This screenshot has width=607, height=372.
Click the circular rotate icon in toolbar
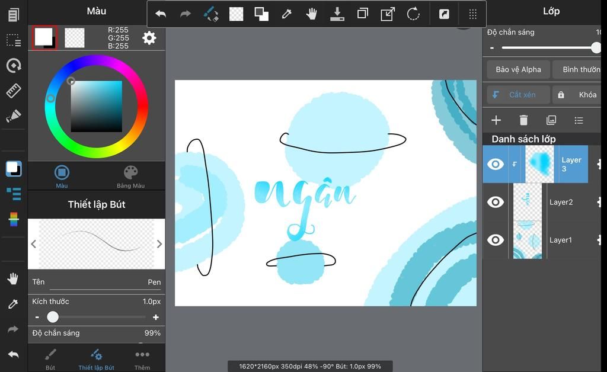point(413,14)
